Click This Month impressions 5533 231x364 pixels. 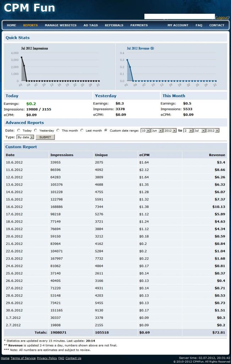[187, 109]
